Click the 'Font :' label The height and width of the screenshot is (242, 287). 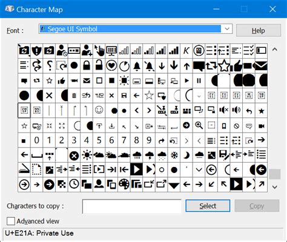click(15, 31)
